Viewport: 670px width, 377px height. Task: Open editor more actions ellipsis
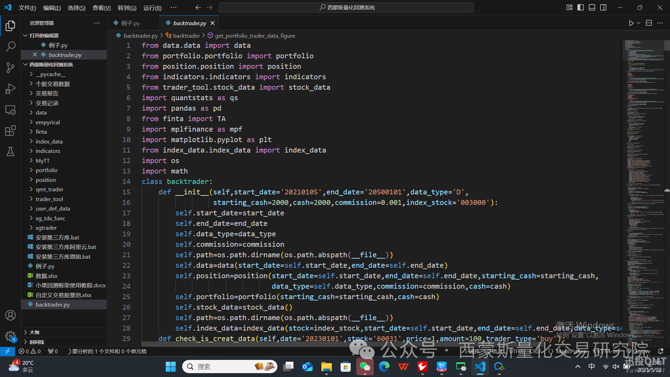pos(660,23)
